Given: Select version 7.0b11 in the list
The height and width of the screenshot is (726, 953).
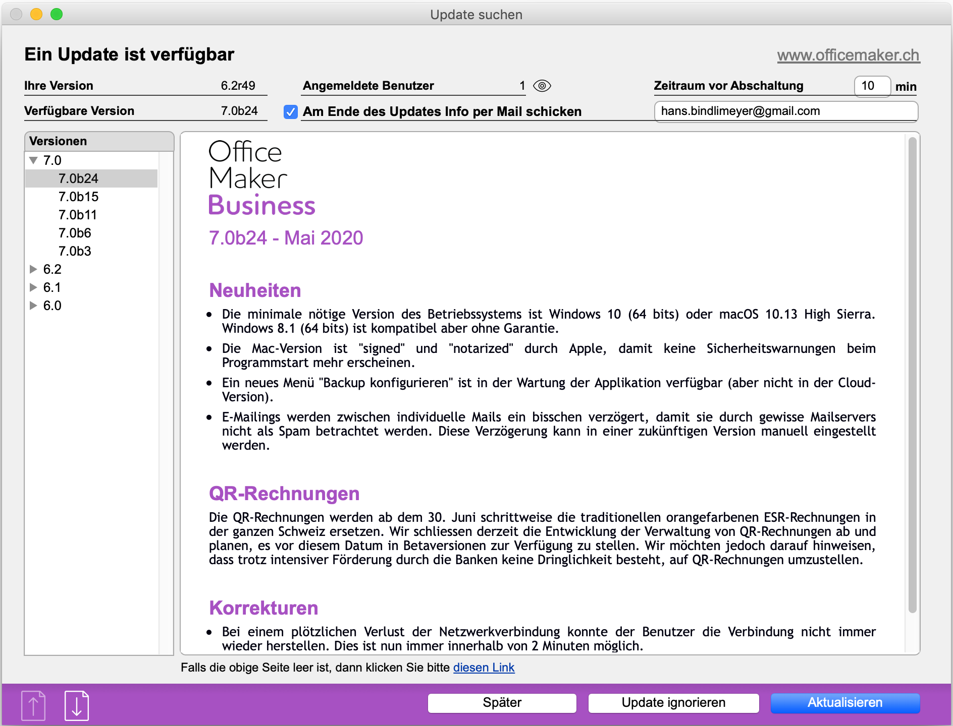Looking at the screenshot, I should pos(91,215).
